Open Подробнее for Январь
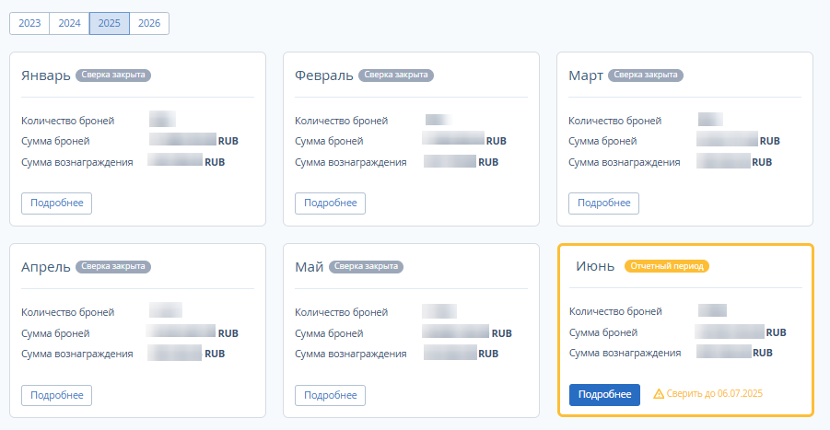 [x=56, y=203]
